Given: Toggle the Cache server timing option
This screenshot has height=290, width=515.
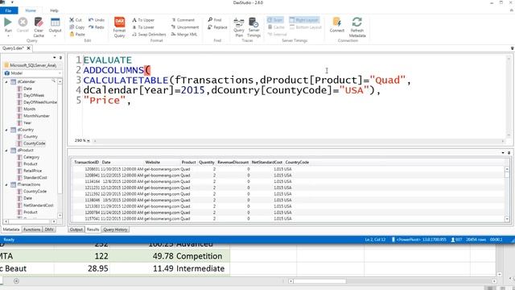Looking at the screenshot, I should [x=276, y=27].
